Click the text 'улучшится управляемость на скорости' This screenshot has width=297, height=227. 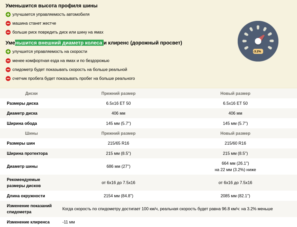(x=50, y=51)
